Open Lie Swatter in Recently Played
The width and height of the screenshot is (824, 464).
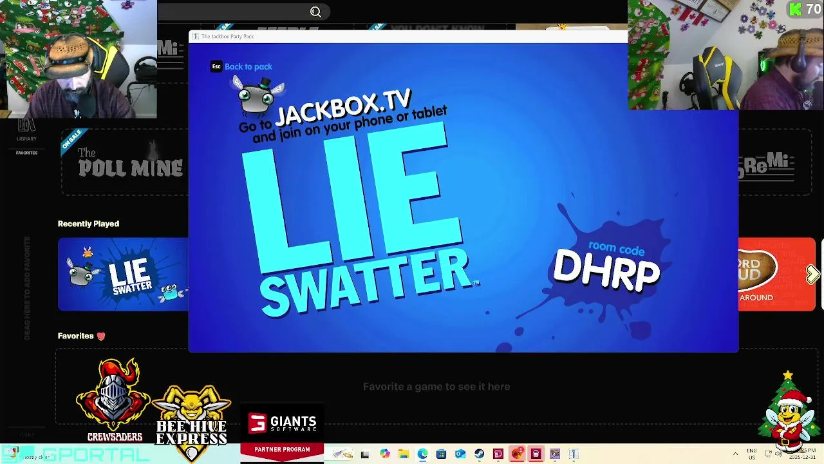pos(123,275)
